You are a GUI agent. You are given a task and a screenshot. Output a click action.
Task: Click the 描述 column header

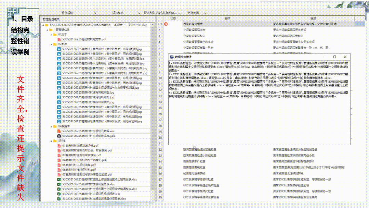click(x=313, y=19)
